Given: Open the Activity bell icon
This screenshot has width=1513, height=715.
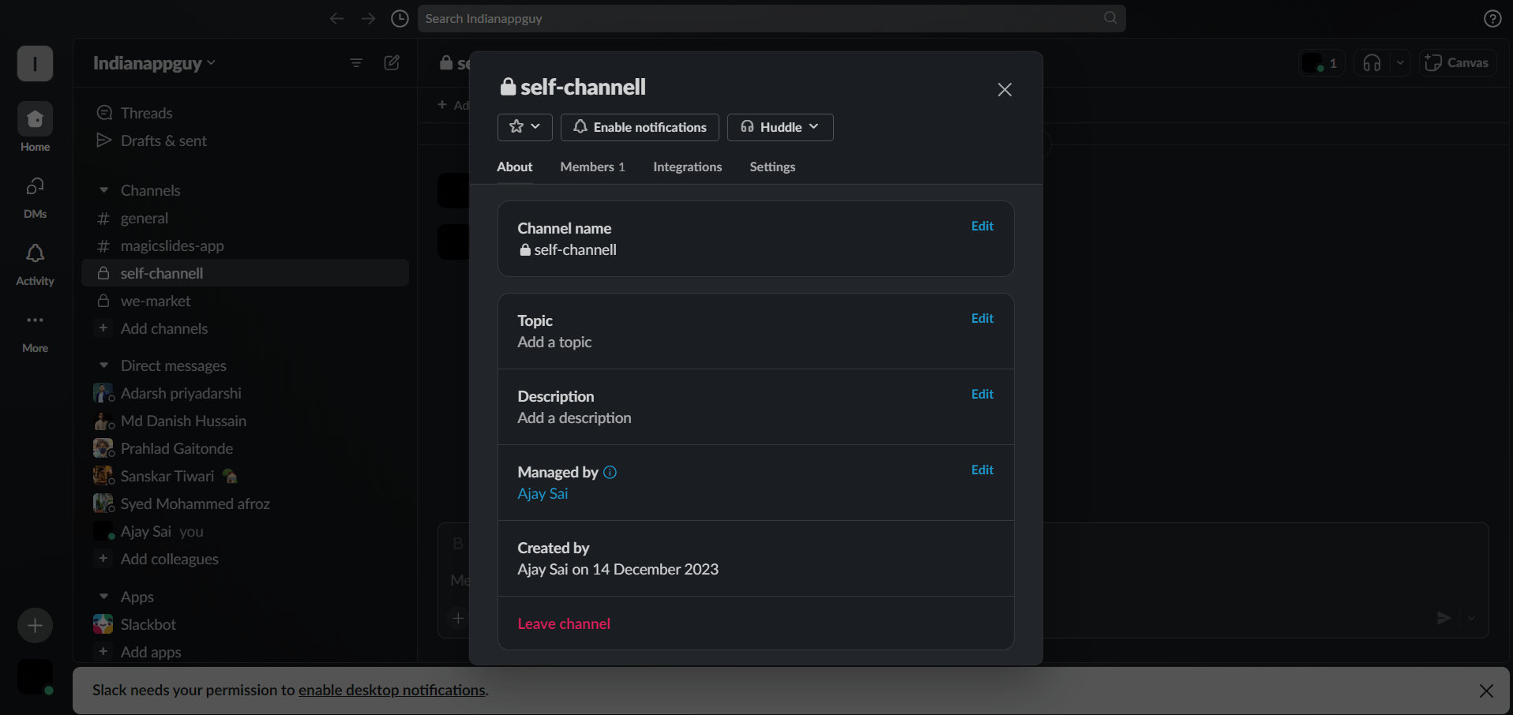Looking at the screenshot, I should tap(35, 264).
